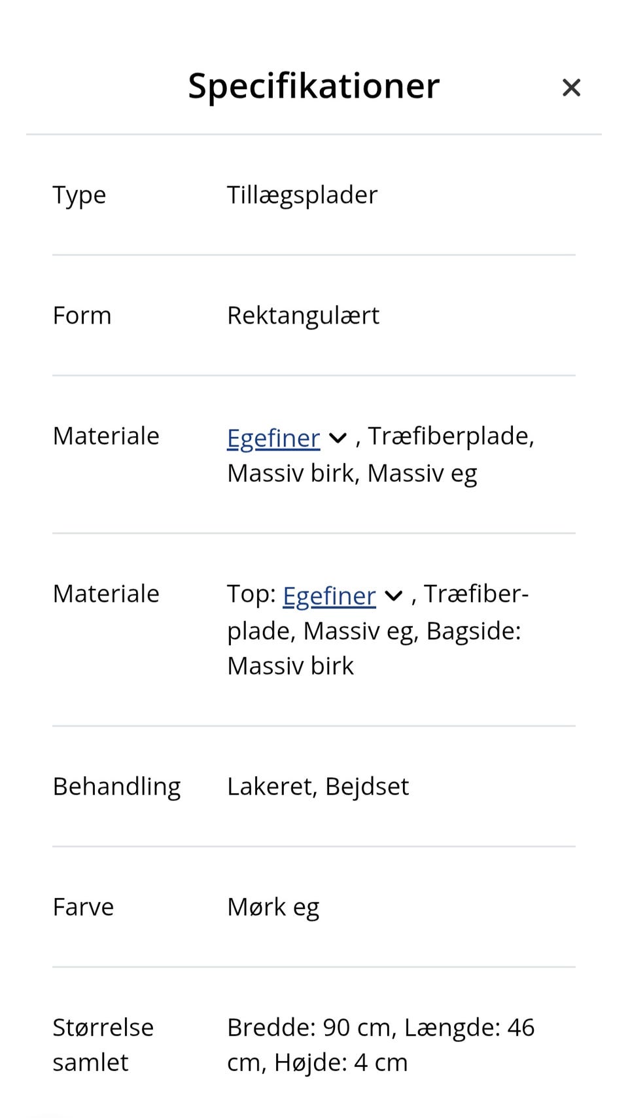This screenshot has height=1118, width=628.
Task: Click the Mørk eg color description
Action: pos(273,906)
